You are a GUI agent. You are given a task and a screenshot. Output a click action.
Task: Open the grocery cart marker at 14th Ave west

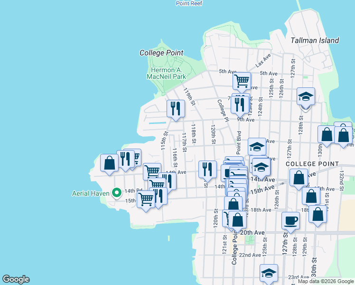(x=152, y=171)
